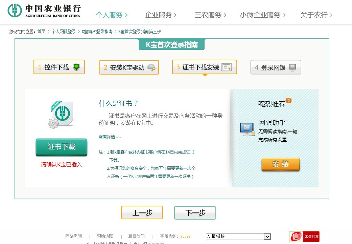Click the 首页 breadcrumb link
This screenshot has width=352, height=244.
click(x=41, y=32)
